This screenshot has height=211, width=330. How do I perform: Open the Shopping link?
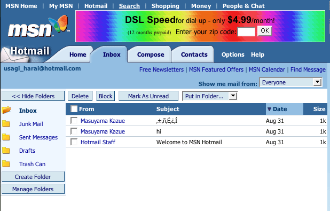point(165,6)
